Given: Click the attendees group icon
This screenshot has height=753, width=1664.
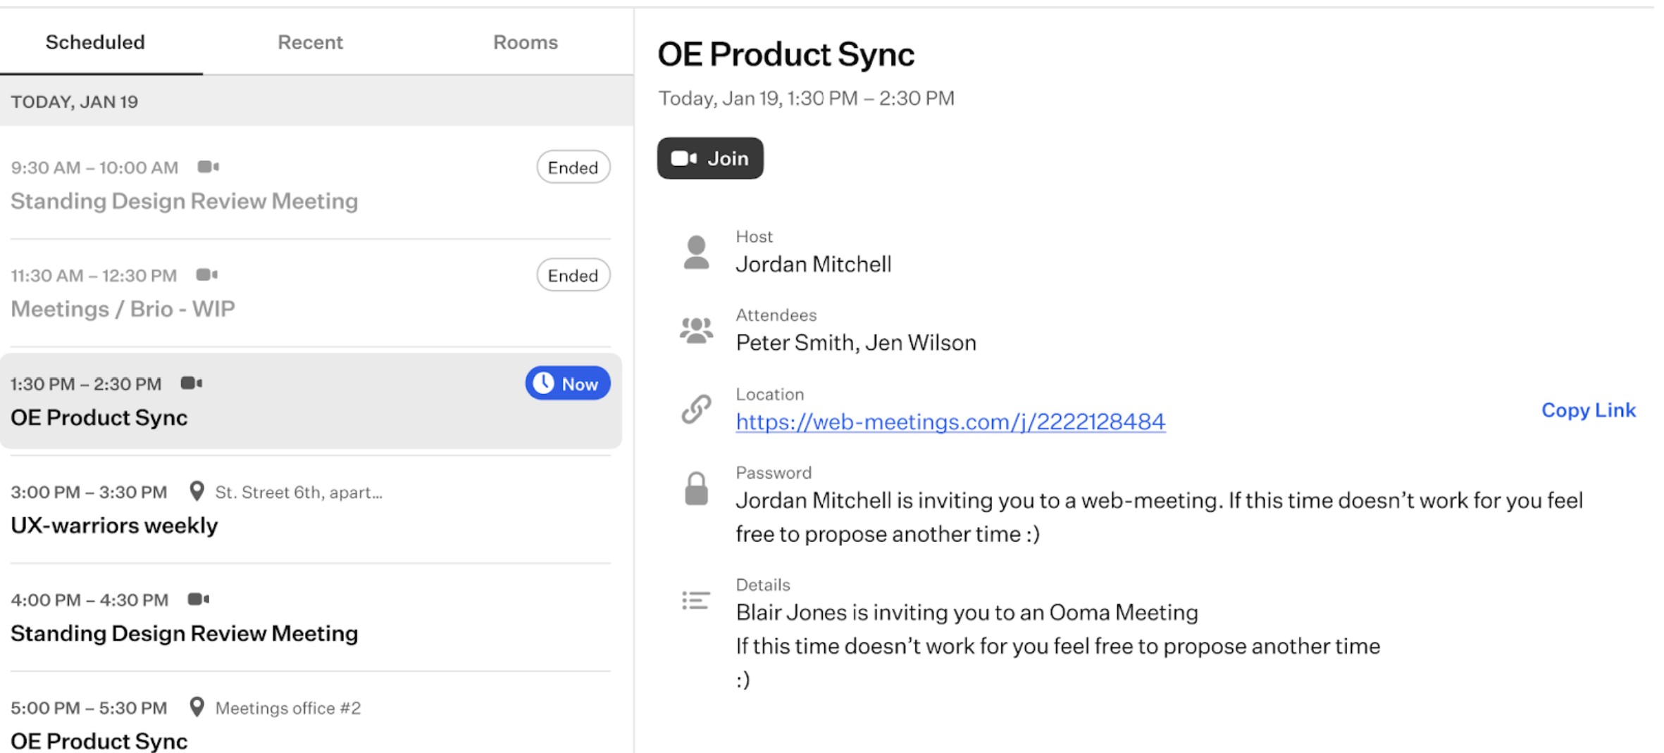Looking at the screenshot, I should (x=696, y=330).
